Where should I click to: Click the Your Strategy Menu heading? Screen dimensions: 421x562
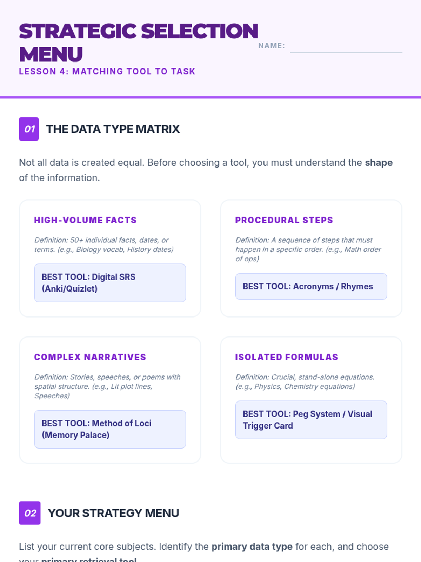113,513
